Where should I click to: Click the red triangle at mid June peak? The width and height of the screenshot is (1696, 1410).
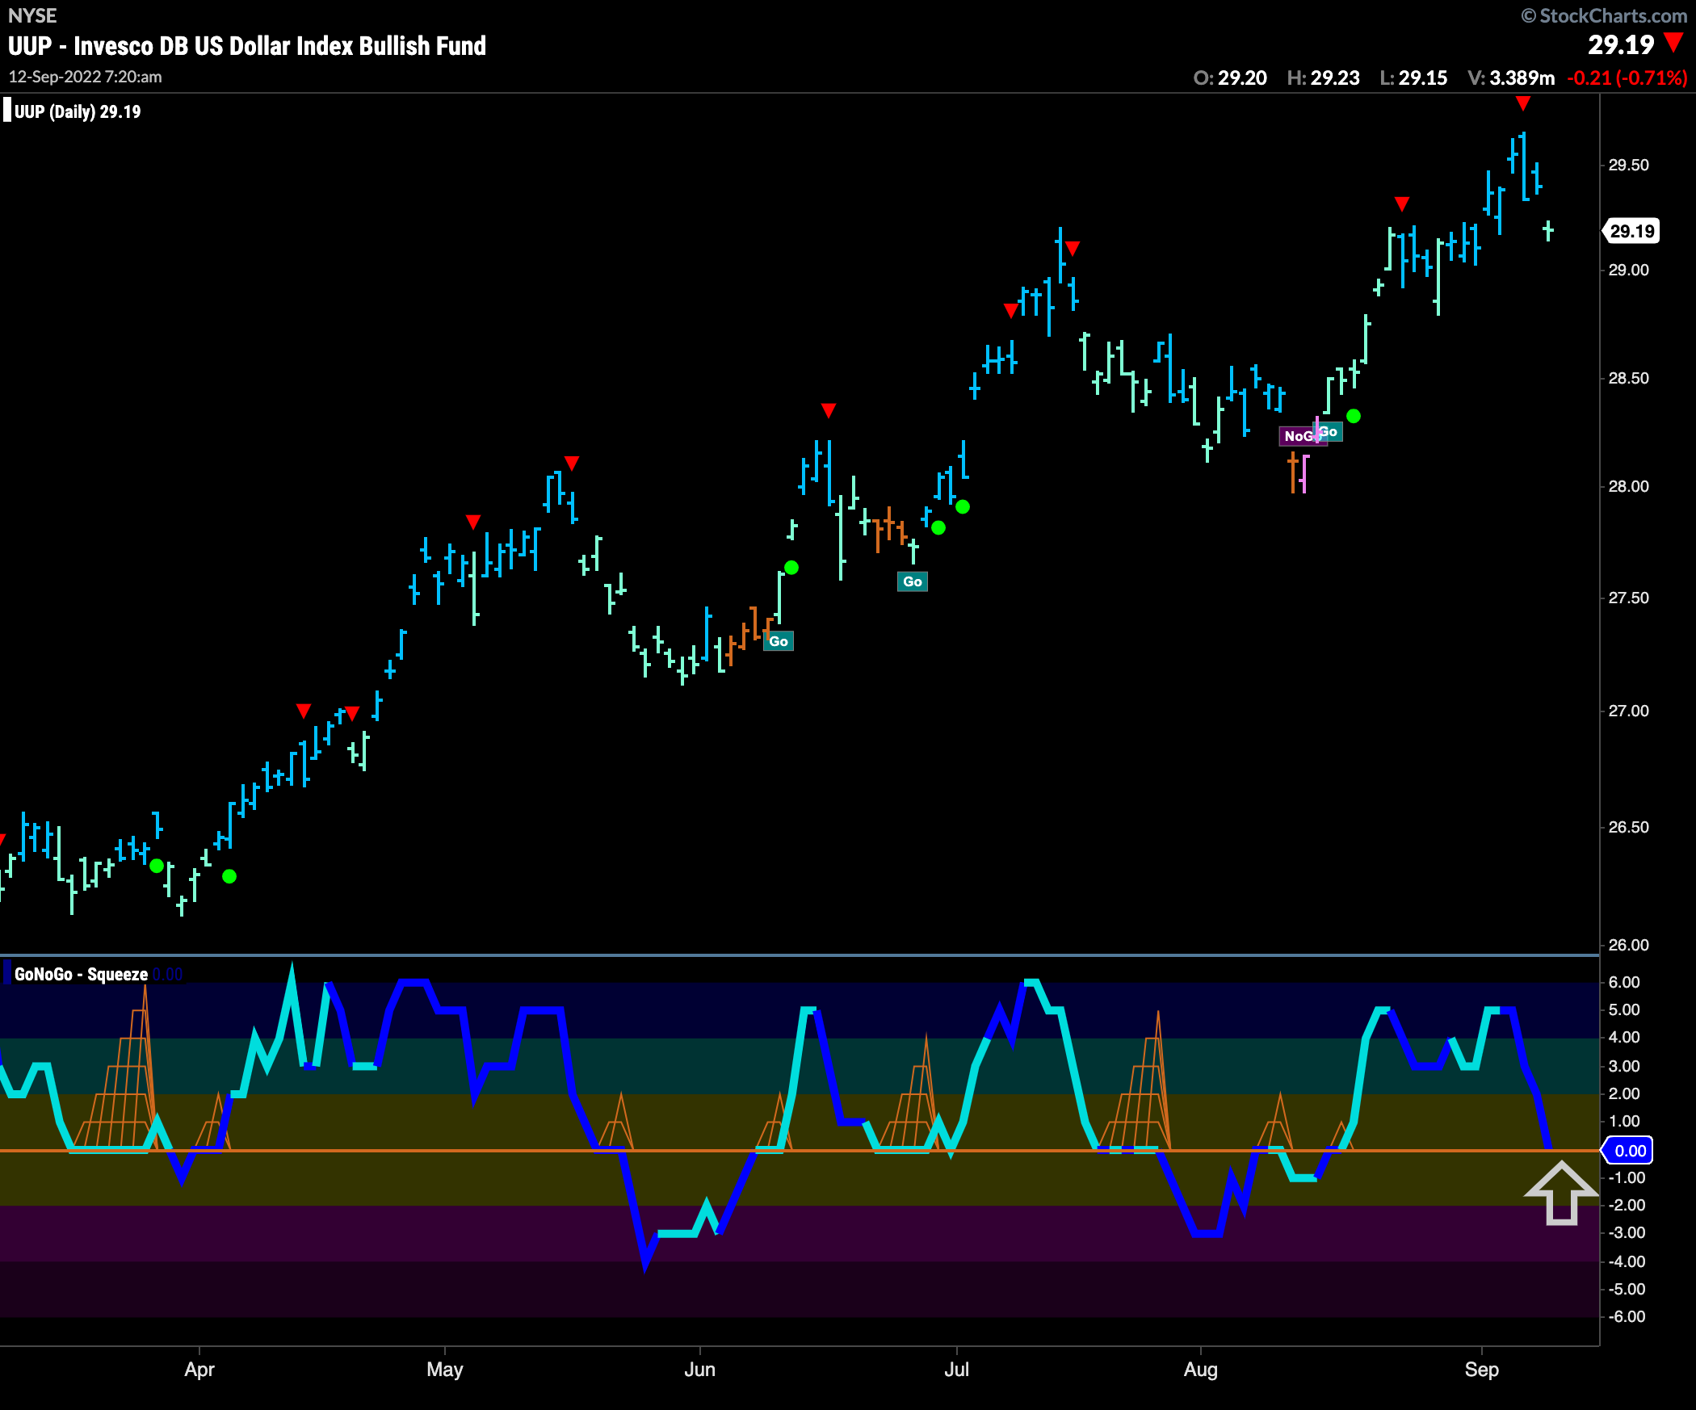(x=828, y=410)
